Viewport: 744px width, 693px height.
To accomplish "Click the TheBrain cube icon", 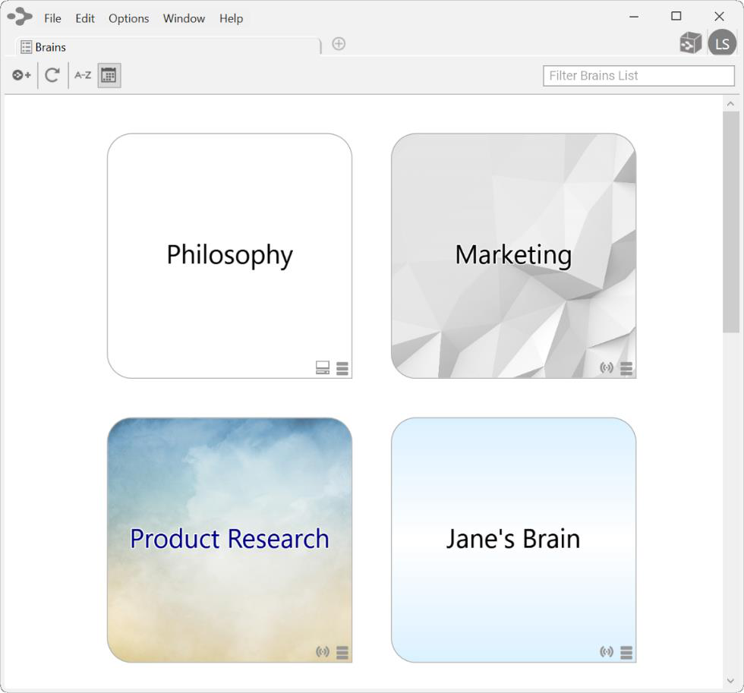I will coord(690,43).
